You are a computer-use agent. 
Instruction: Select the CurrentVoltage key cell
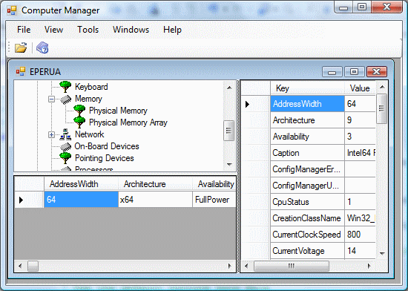point(307,251)
